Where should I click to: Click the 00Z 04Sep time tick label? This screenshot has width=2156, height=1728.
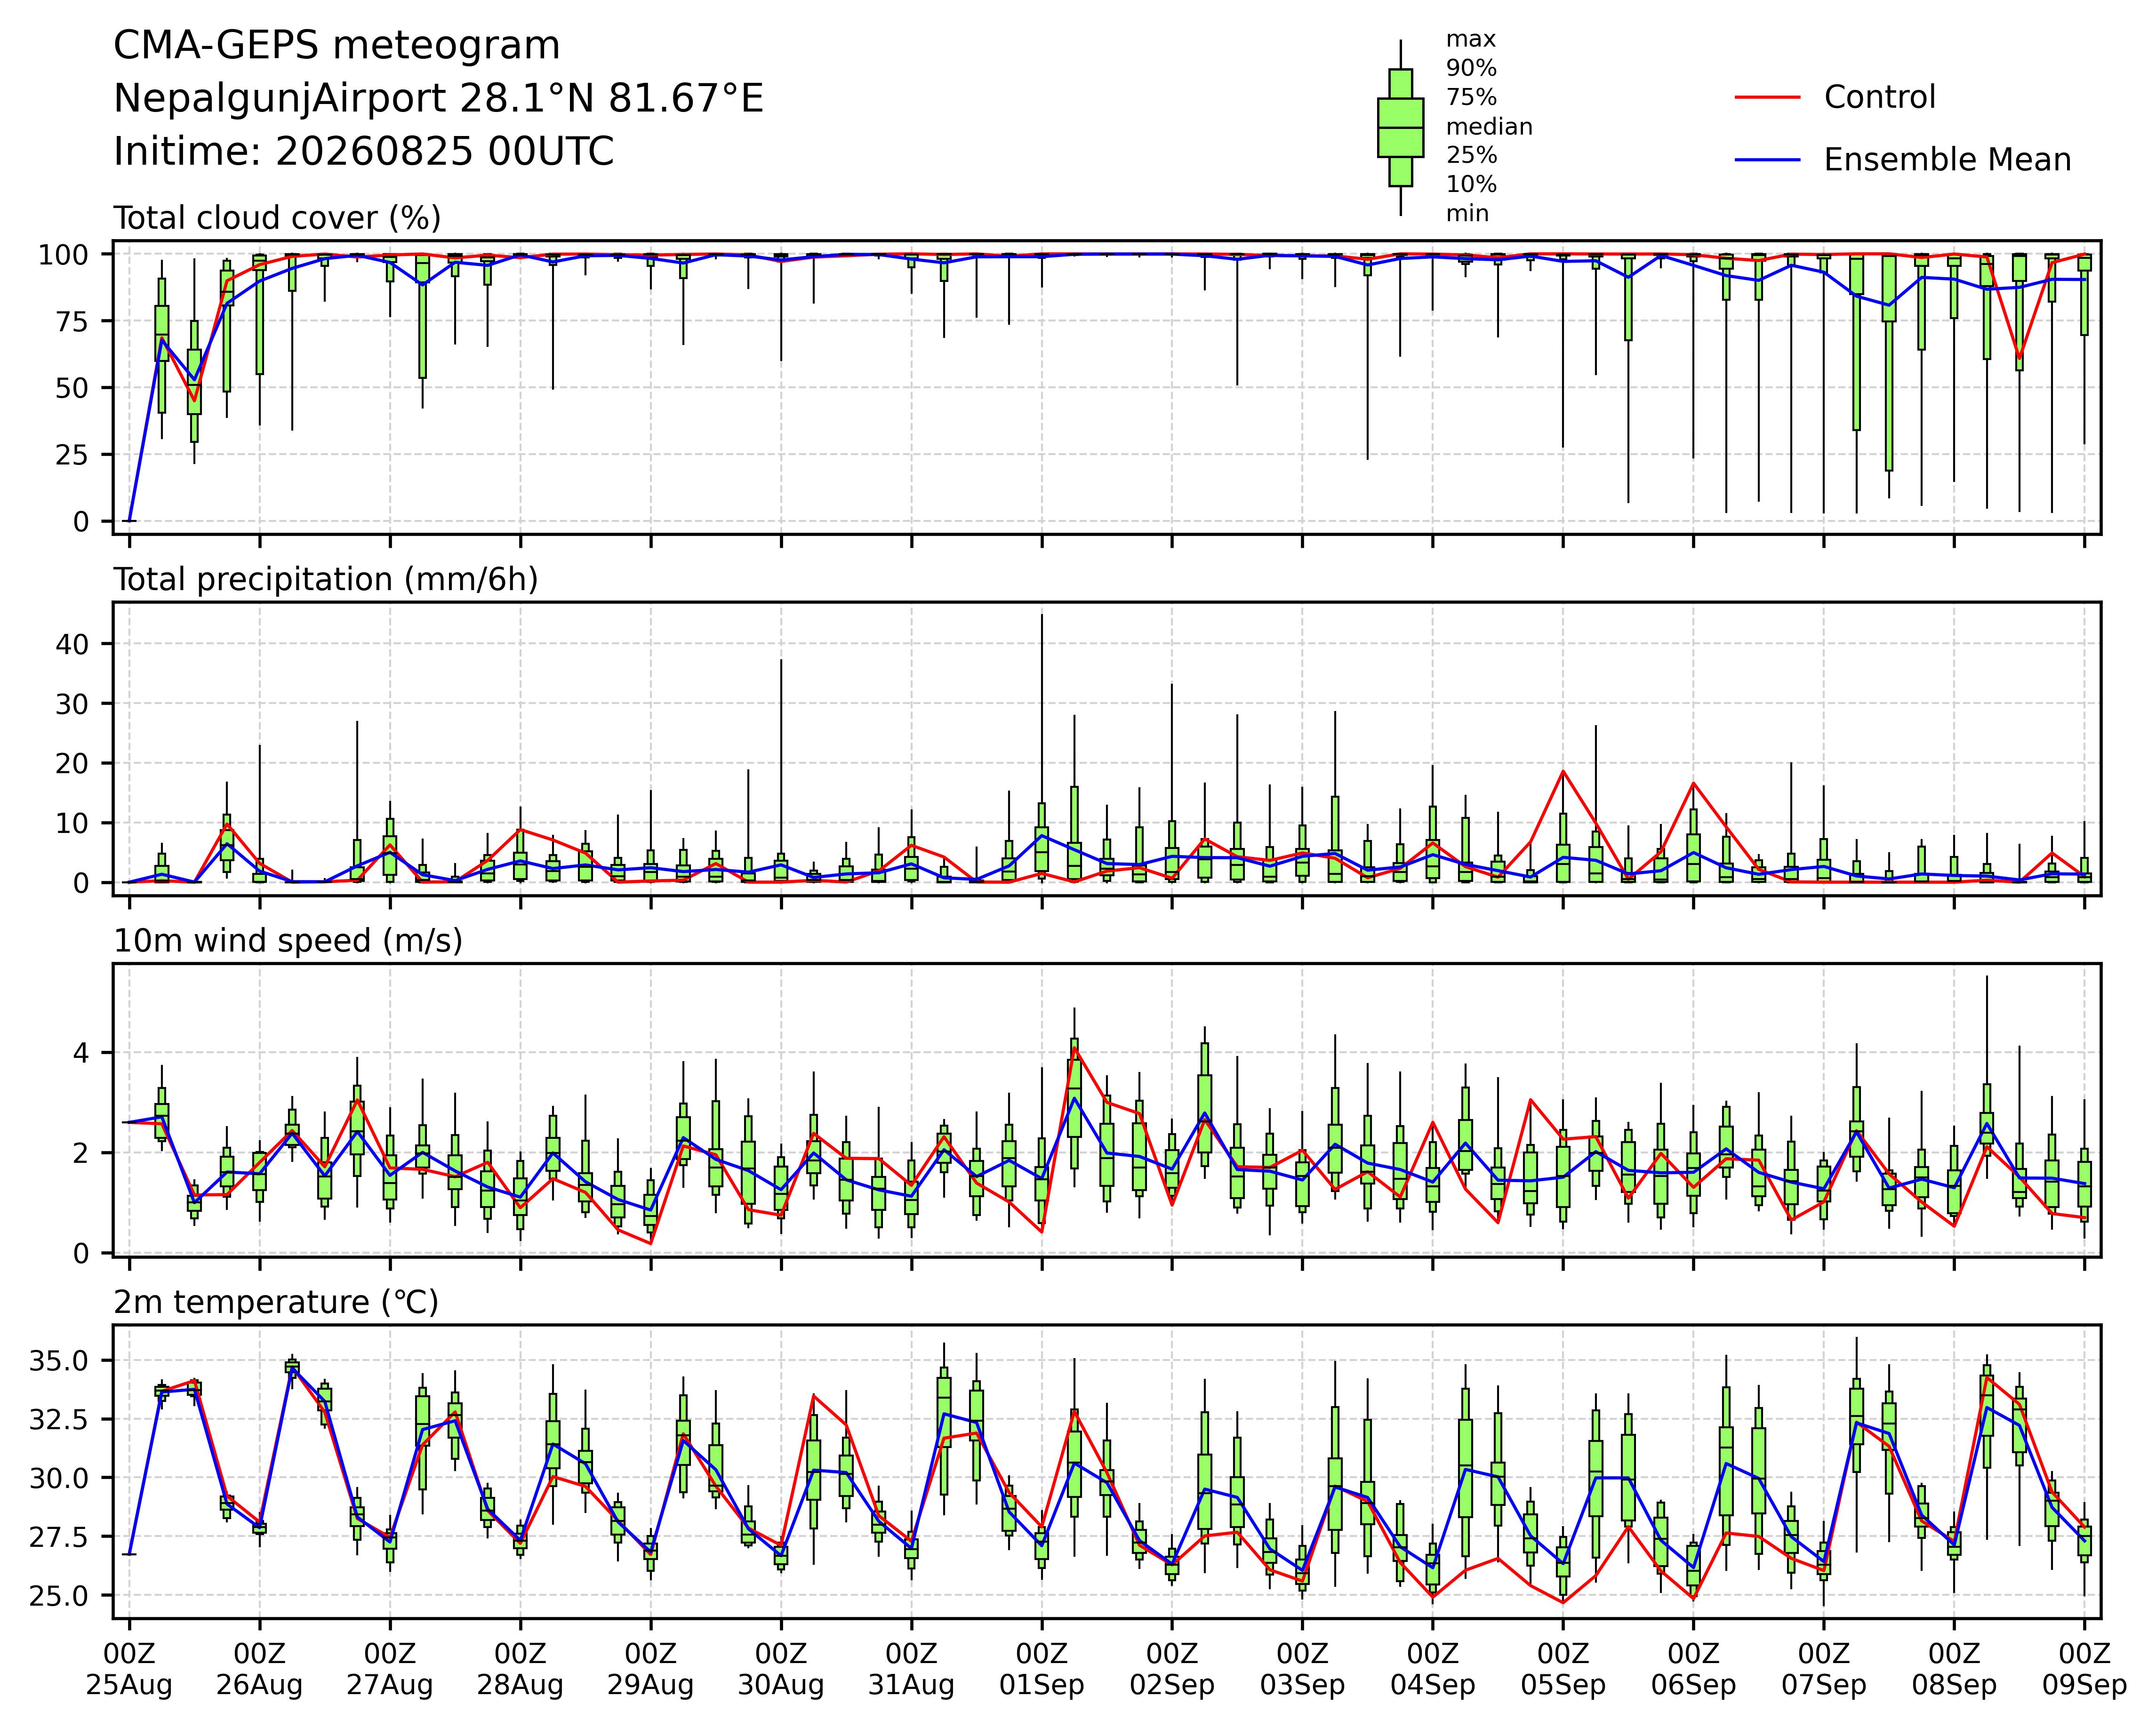tap(1433, 1669)
